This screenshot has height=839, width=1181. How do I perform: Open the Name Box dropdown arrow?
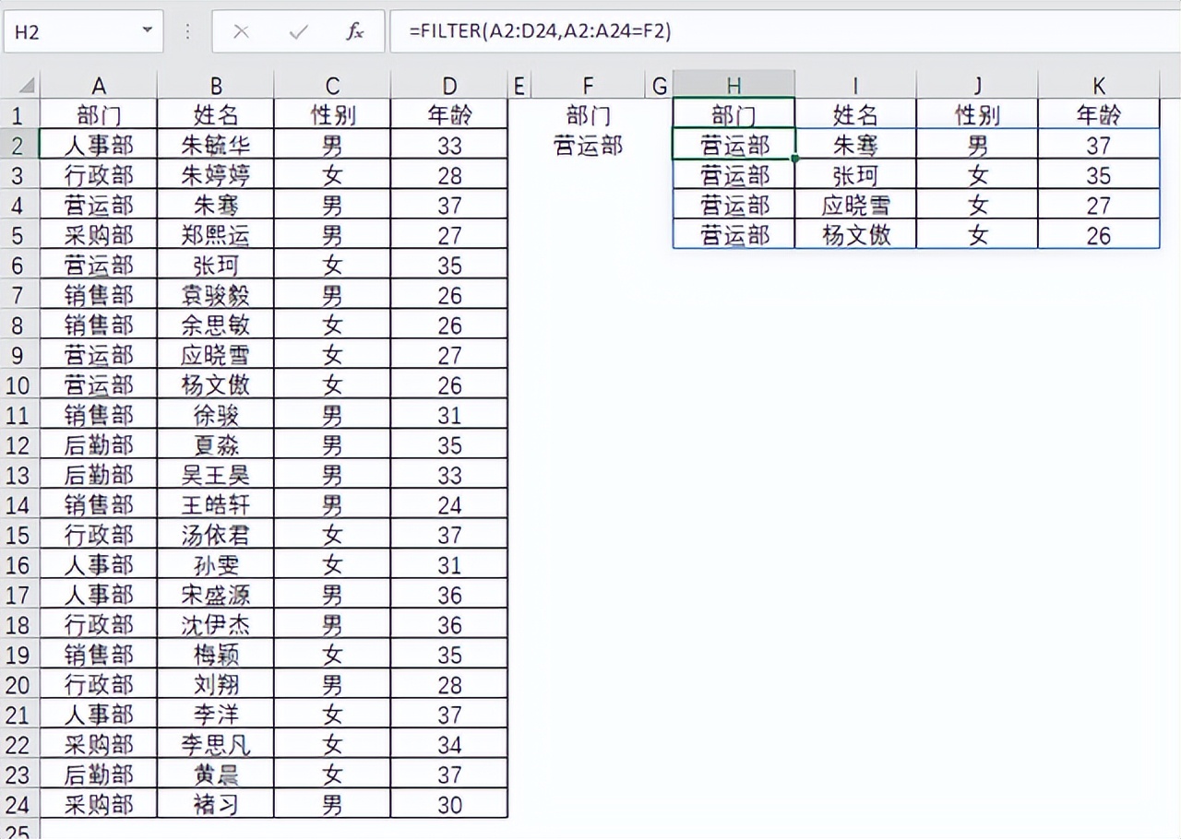point(148,32)
